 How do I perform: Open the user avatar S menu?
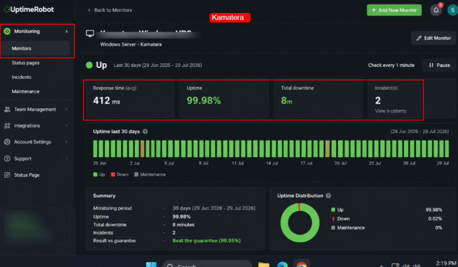[453, 10]
